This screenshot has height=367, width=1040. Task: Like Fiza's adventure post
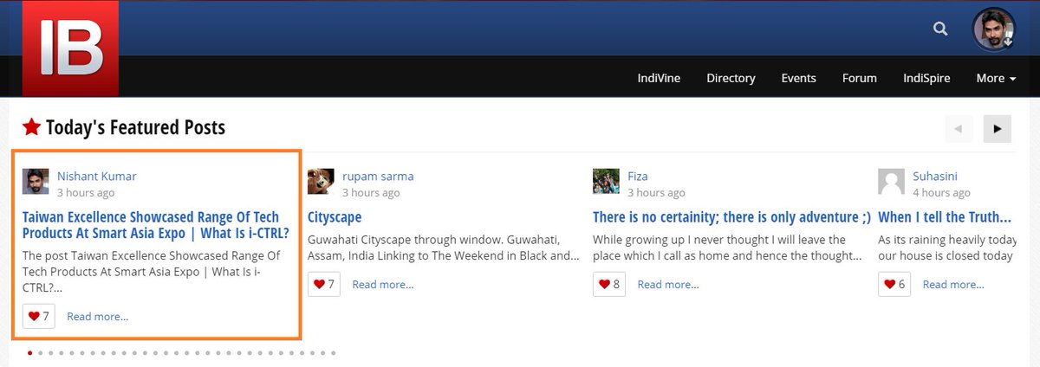(x=609, y=284)
